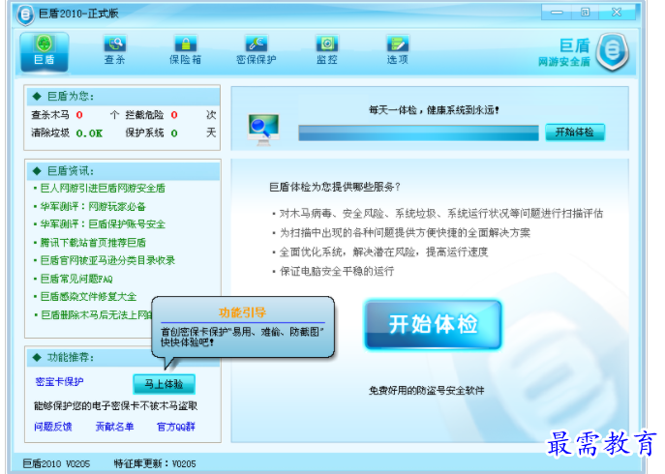Open news 华军测评：网游玩家必备
This screenshot has height=474, width=665.
click(93, 206)
